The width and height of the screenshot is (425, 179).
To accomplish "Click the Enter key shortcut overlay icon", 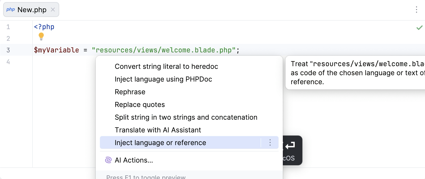I will pos(290,145).
